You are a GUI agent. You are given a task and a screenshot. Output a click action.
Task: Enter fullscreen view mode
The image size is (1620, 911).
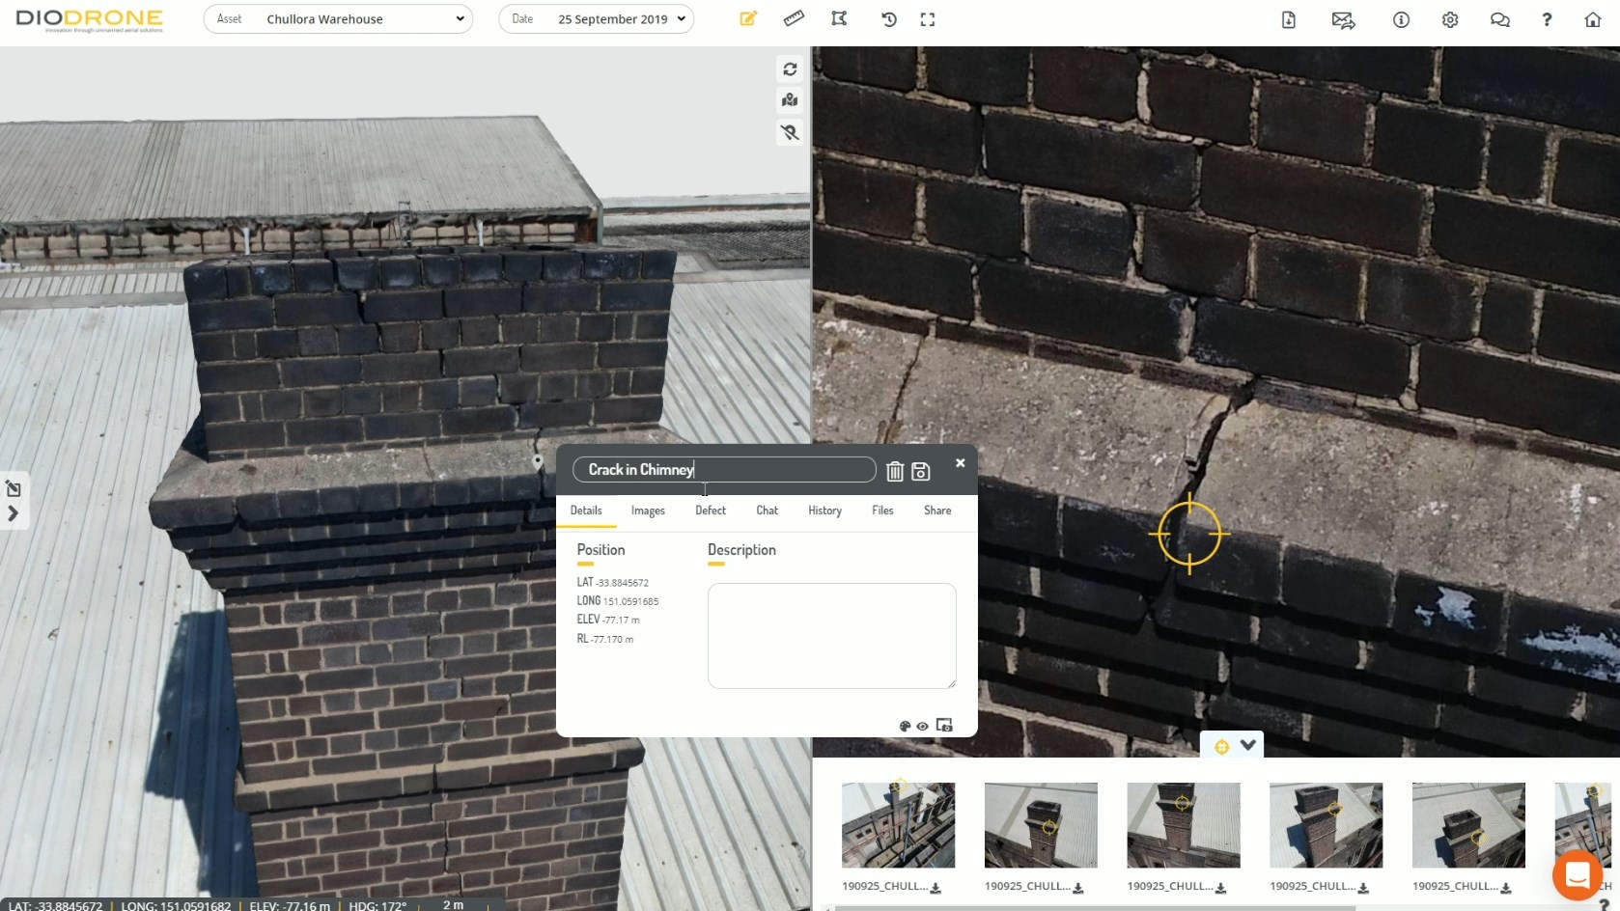point(927,18)
